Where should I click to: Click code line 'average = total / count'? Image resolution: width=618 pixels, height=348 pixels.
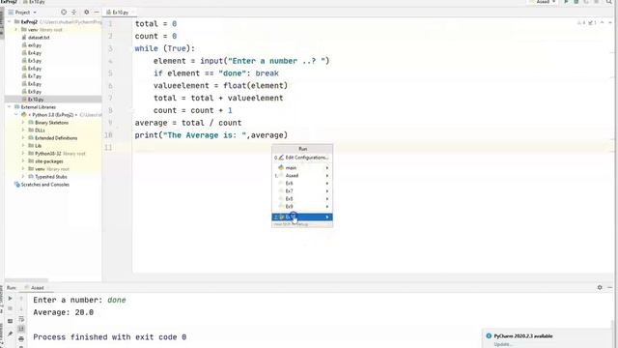point(188,123)
